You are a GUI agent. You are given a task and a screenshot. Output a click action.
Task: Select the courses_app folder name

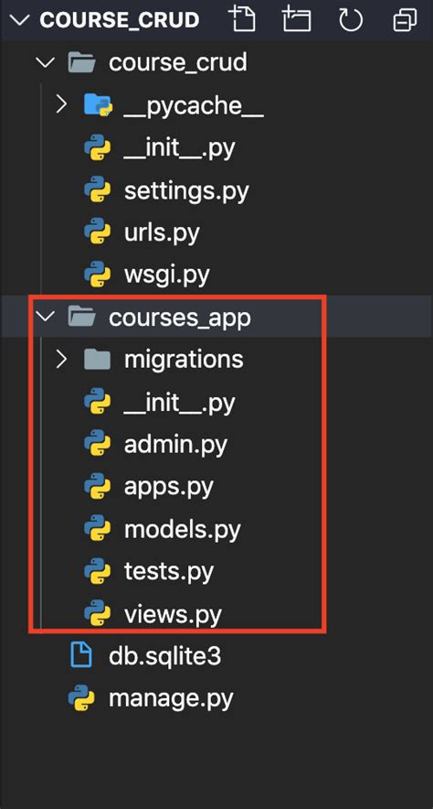[180, 318]
